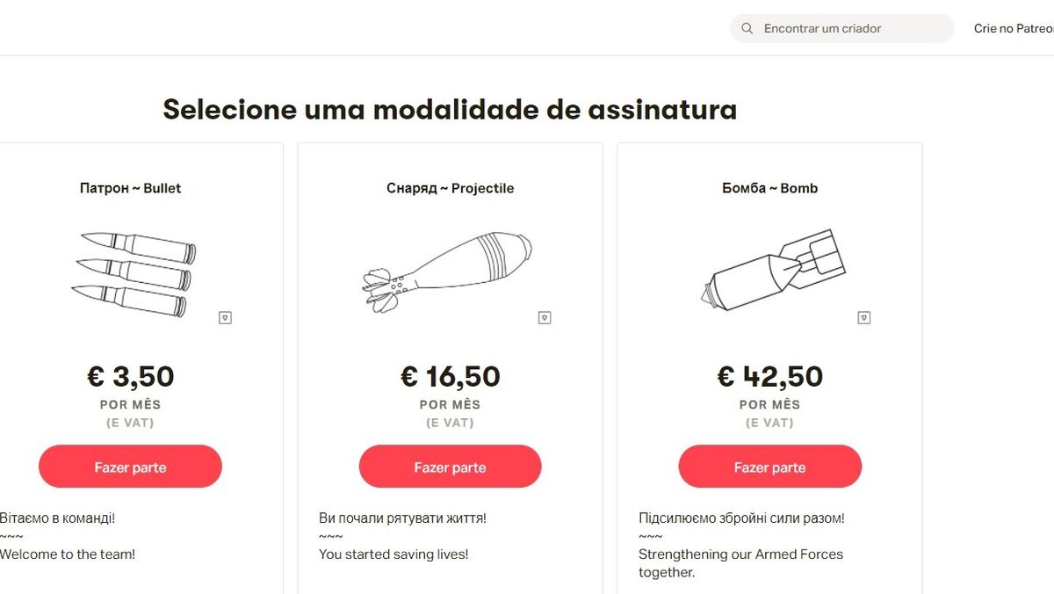Join the €42,50 Bomb tier via Fazer parte
The height and width of the screenshot is (594, 1054).
(769, 467)
